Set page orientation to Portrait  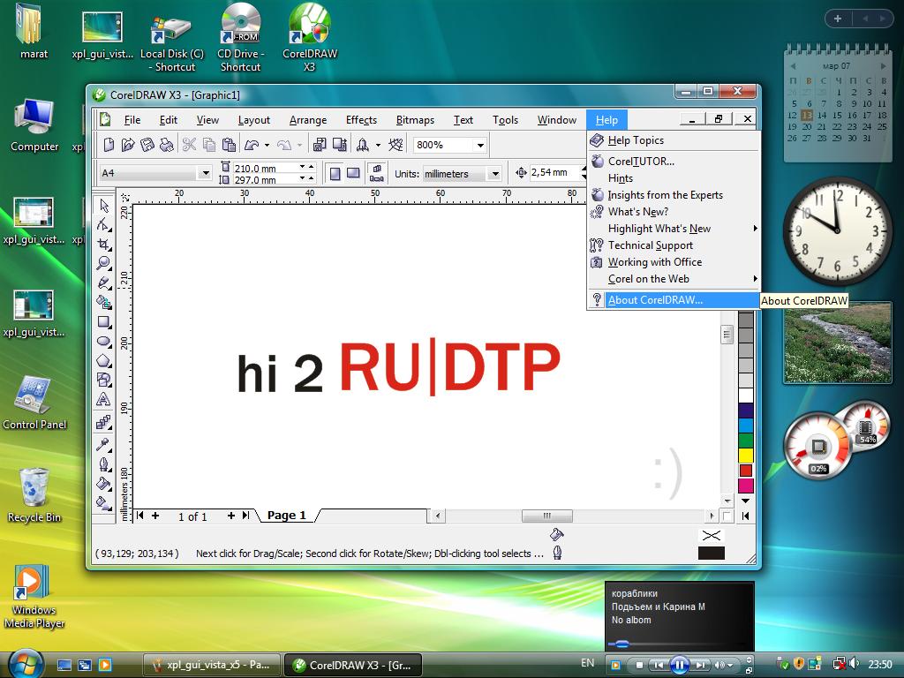[x=335, y=173]
